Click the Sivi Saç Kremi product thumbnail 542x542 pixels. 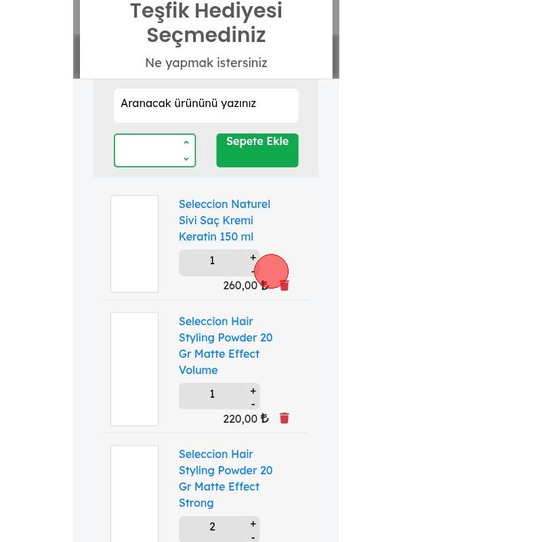134,244
